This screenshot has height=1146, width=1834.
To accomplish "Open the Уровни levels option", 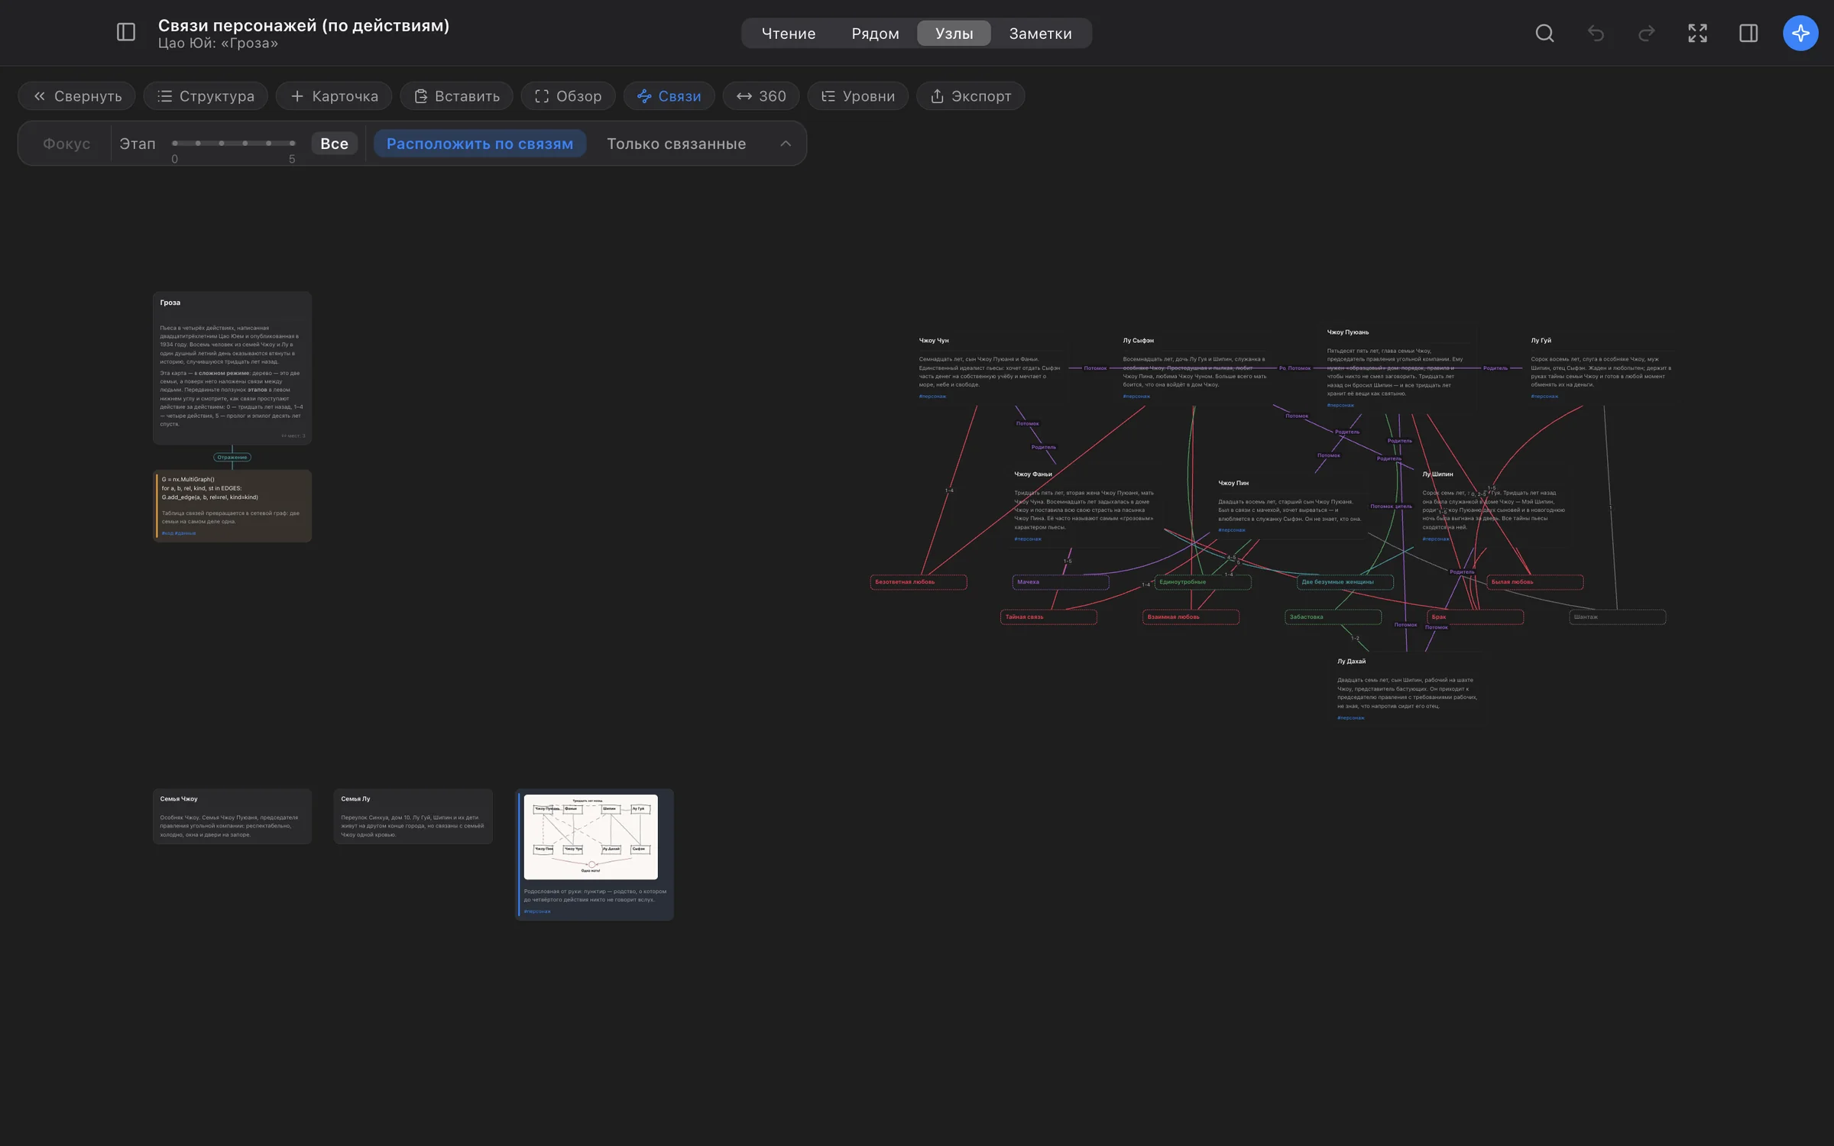I will point(857,96).
